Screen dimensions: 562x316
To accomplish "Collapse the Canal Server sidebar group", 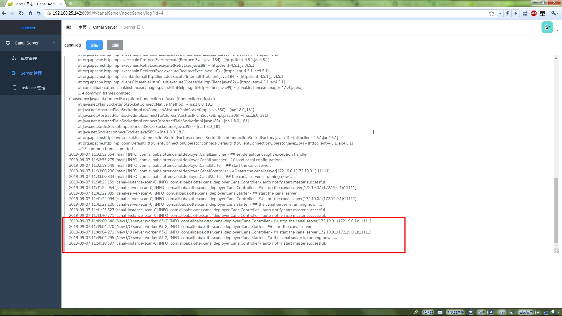I will (54, 43).
